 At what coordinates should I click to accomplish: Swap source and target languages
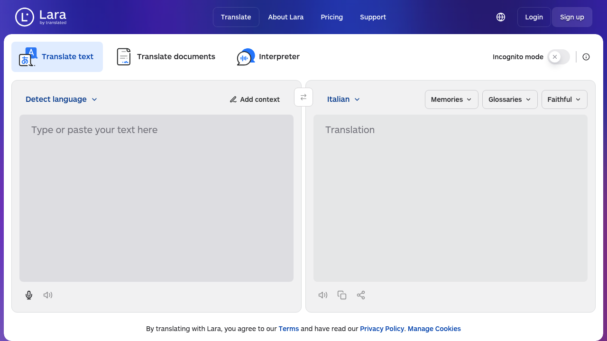click(303, 97)
